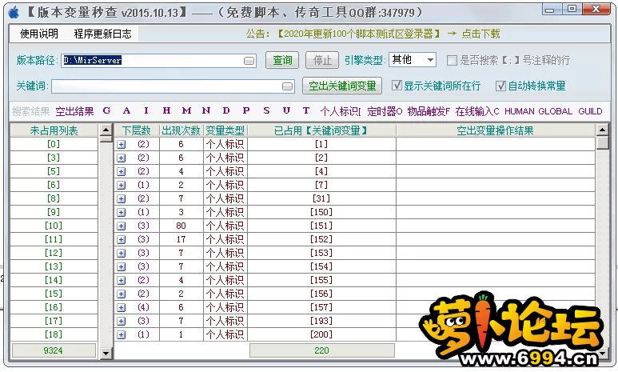Select the T variable tab
This screenshot has width=618, height=372.
(x=306, y=111)
